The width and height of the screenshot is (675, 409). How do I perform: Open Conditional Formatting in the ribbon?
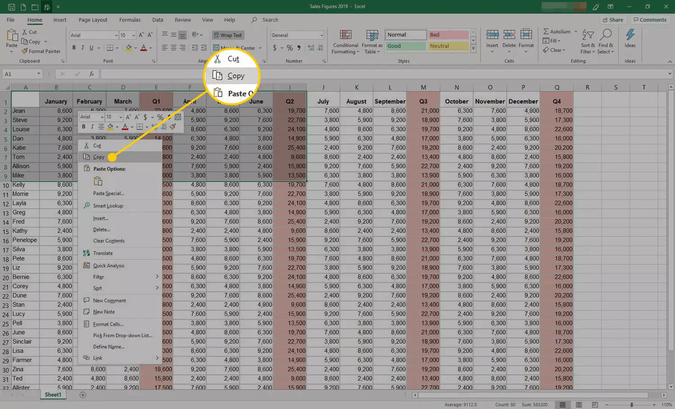coord(345,41)
